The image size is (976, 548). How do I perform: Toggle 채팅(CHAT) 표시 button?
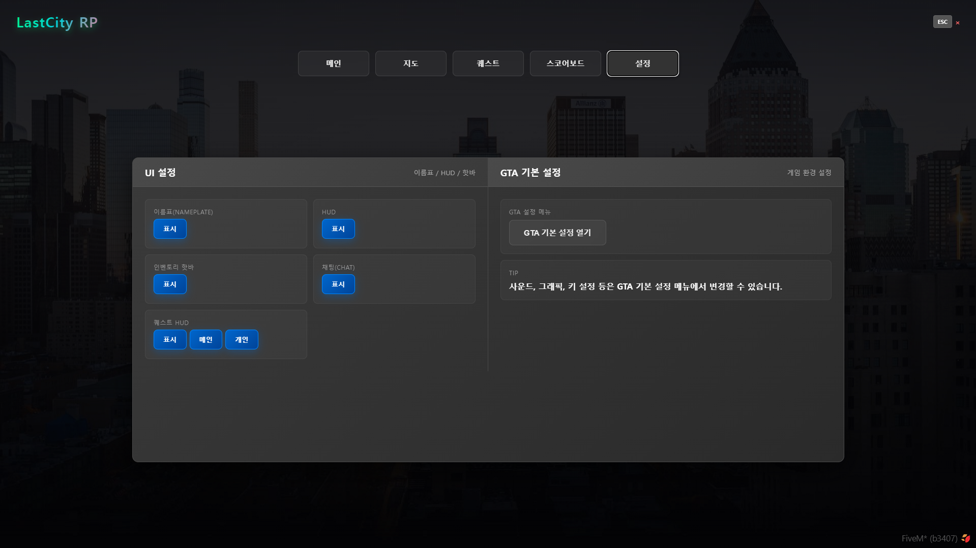[x=338, y=284]
